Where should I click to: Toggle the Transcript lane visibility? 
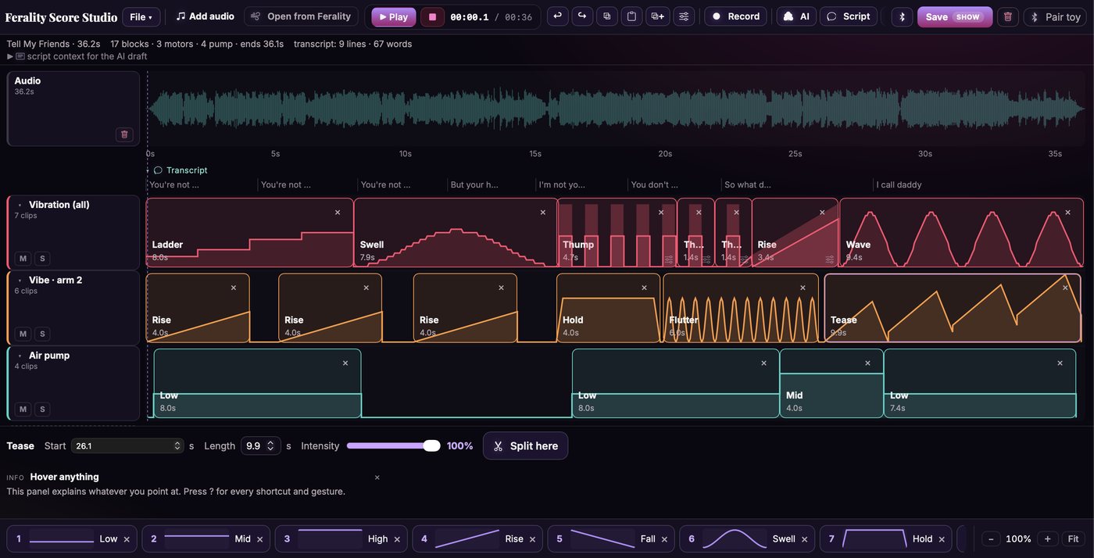click(181, 170)
